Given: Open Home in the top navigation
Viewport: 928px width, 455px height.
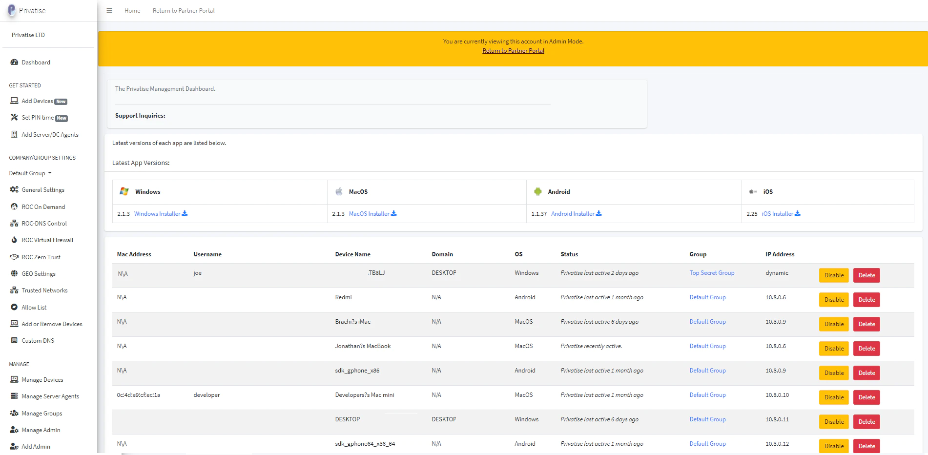Looking at the screenshot, I should 132,11.
